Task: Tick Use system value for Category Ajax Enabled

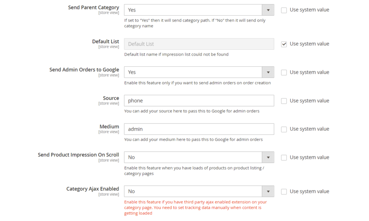Action: (x=284, y=192)
